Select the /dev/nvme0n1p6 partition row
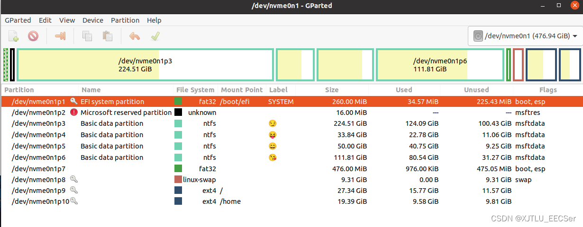This screenshot has height=227, width=583. tap(291, 157)
